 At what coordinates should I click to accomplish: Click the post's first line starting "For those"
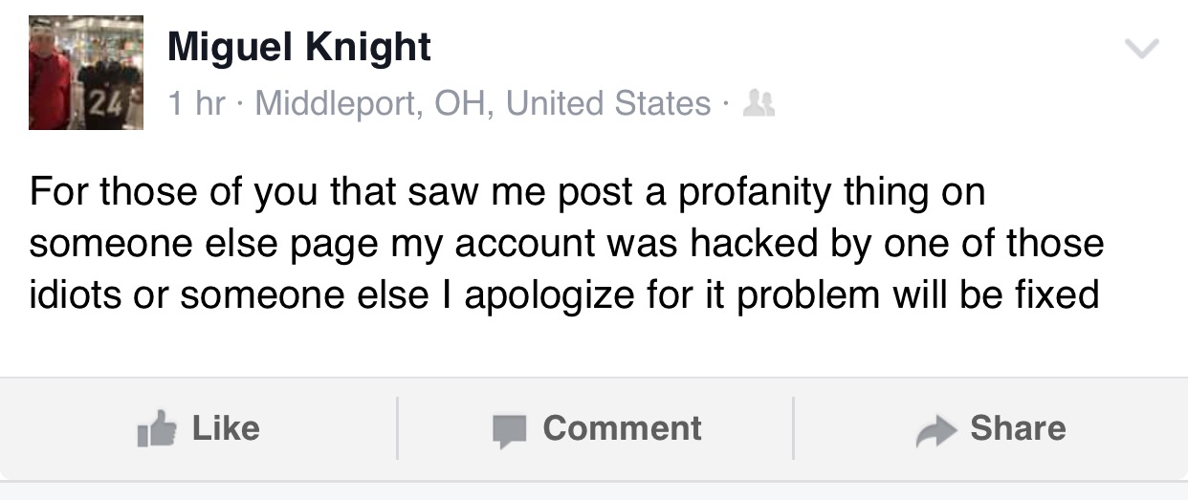point(507,192)
